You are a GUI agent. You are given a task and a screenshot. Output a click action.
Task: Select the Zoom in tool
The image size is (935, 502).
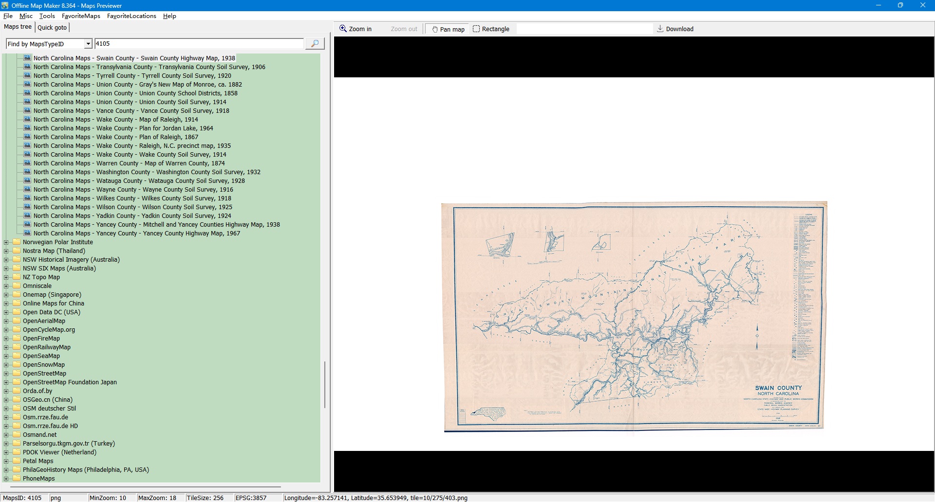click(x=355, y=29)
